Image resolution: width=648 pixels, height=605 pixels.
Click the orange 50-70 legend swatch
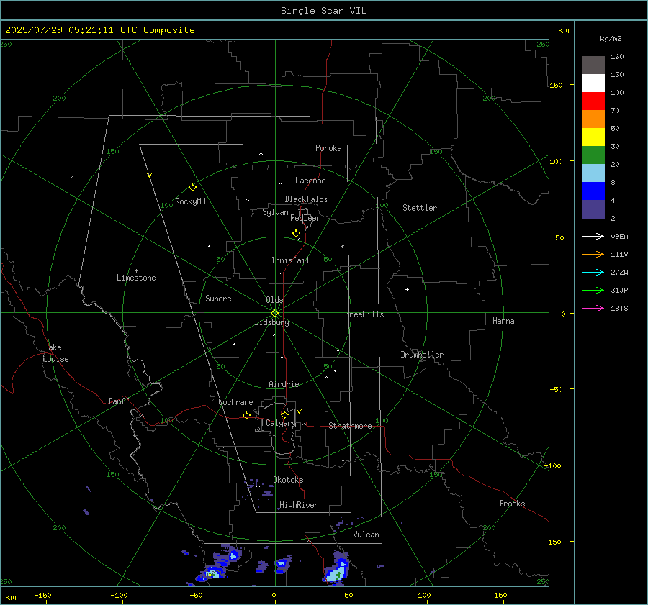tap(593, 119)
